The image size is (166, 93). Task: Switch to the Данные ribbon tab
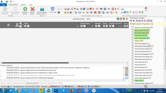pyautogui.click(x=23, y=5)
